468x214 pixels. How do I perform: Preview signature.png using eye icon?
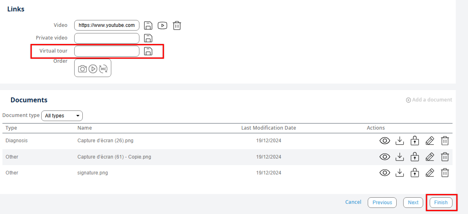pyautogui.click(x=384, y=173)
